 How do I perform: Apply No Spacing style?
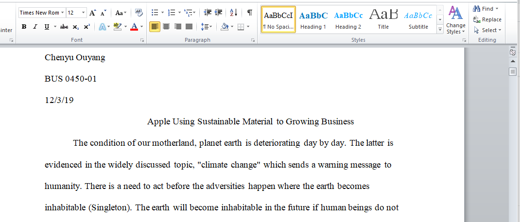[x=278, y=19]
